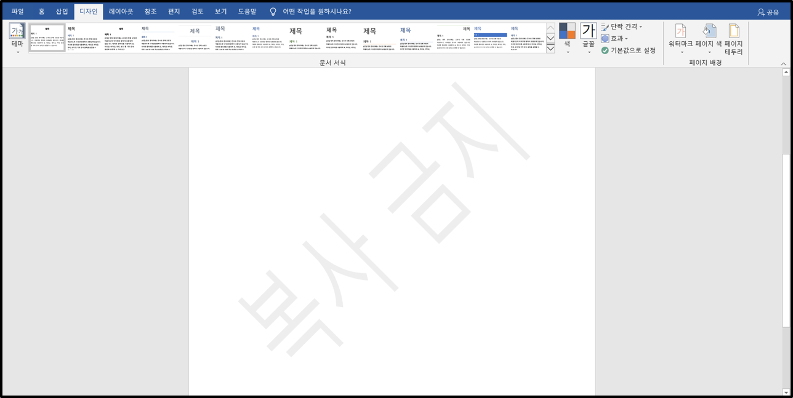Viewport: 793px width, 398px height.
Task: Switch to the 홈 tab
Action: pos(41,11)
